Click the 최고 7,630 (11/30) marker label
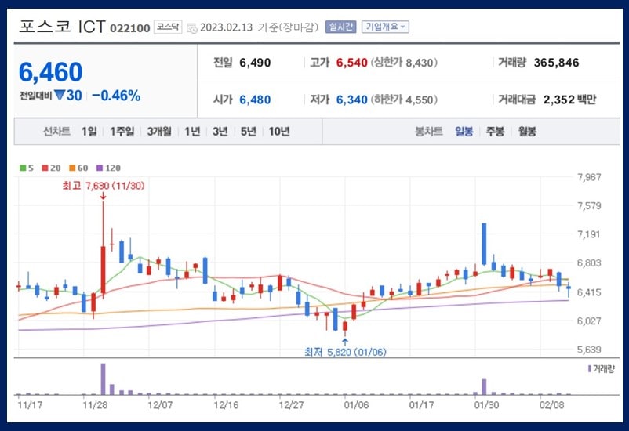629x431 pixels. click(x=103, y=186)
